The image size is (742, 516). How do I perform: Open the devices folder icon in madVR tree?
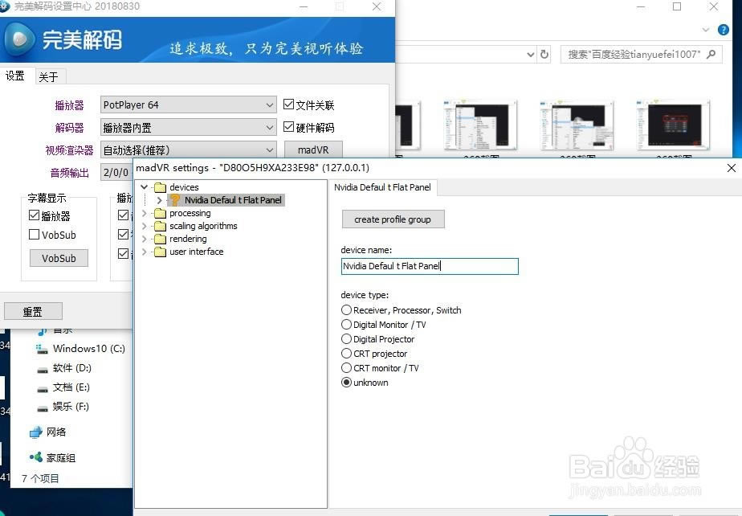[x=161, y=186]
